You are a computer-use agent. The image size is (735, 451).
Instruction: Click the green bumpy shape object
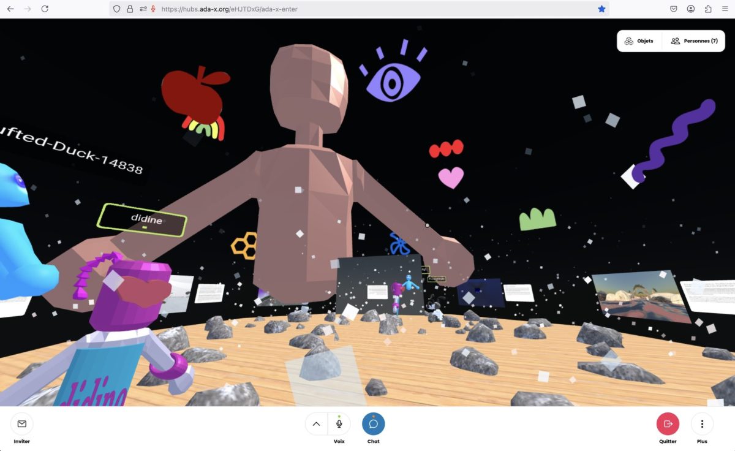coord(538,219)
